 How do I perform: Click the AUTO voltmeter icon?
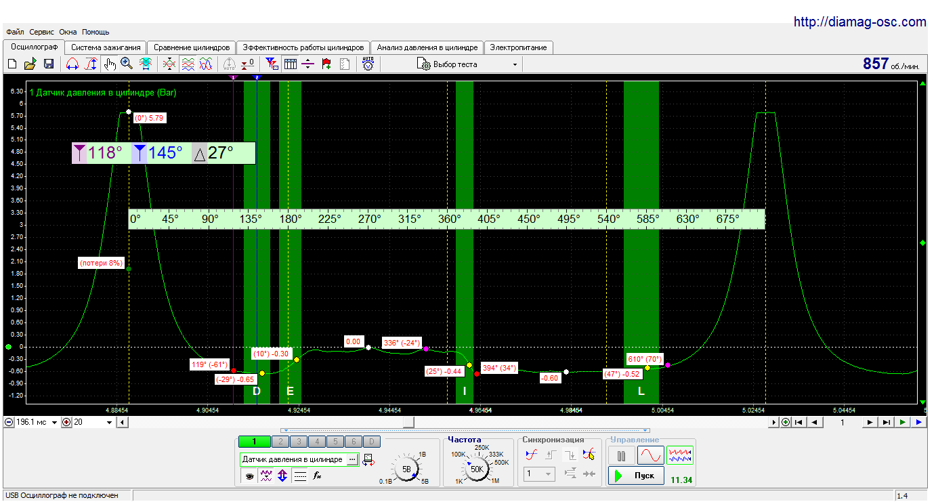pyautogui.click(x=368, y=64)
